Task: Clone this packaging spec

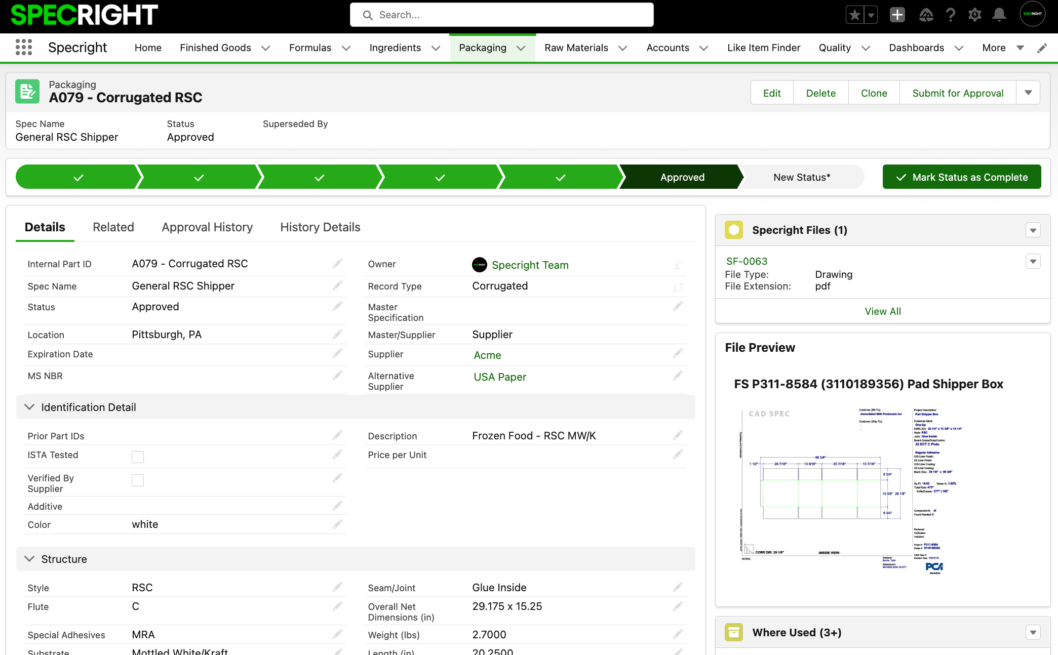Action: click(873, 93)
